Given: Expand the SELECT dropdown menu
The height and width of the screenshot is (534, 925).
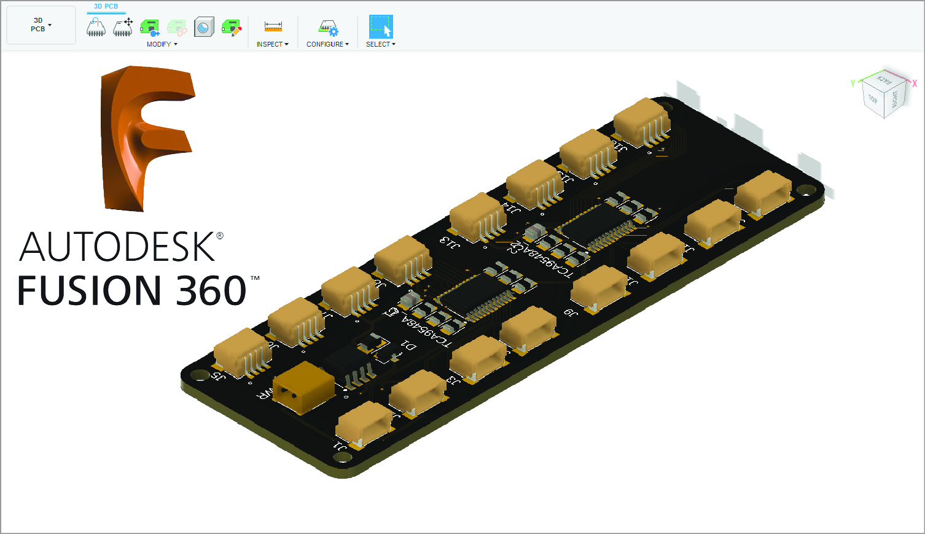Looking at the screenshot, I should [381, 44].
